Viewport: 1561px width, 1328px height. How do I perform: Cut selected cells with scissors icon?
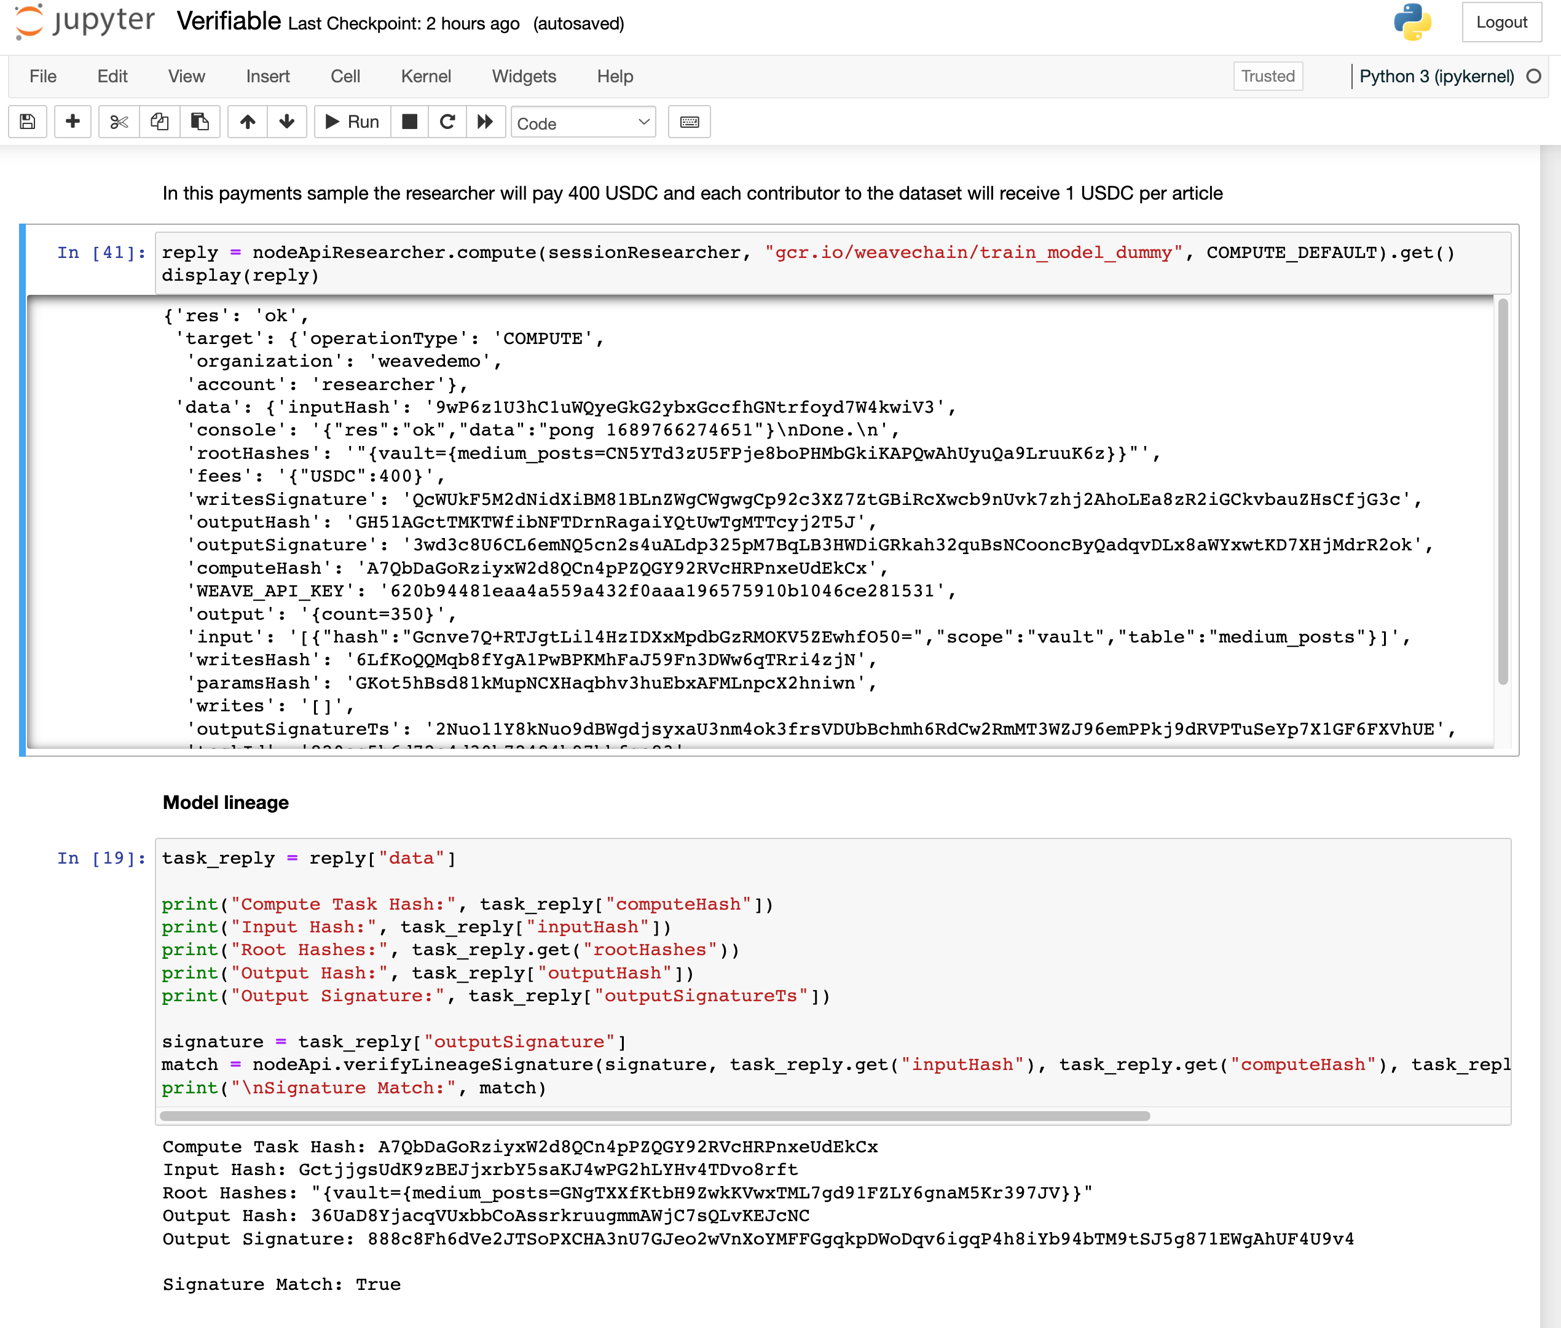click(119, 122)
